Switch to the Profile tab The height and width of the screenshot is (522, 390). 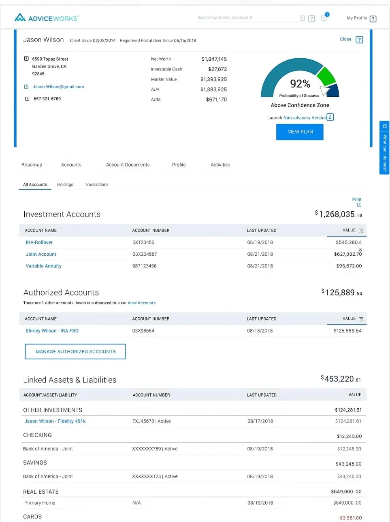179,165
